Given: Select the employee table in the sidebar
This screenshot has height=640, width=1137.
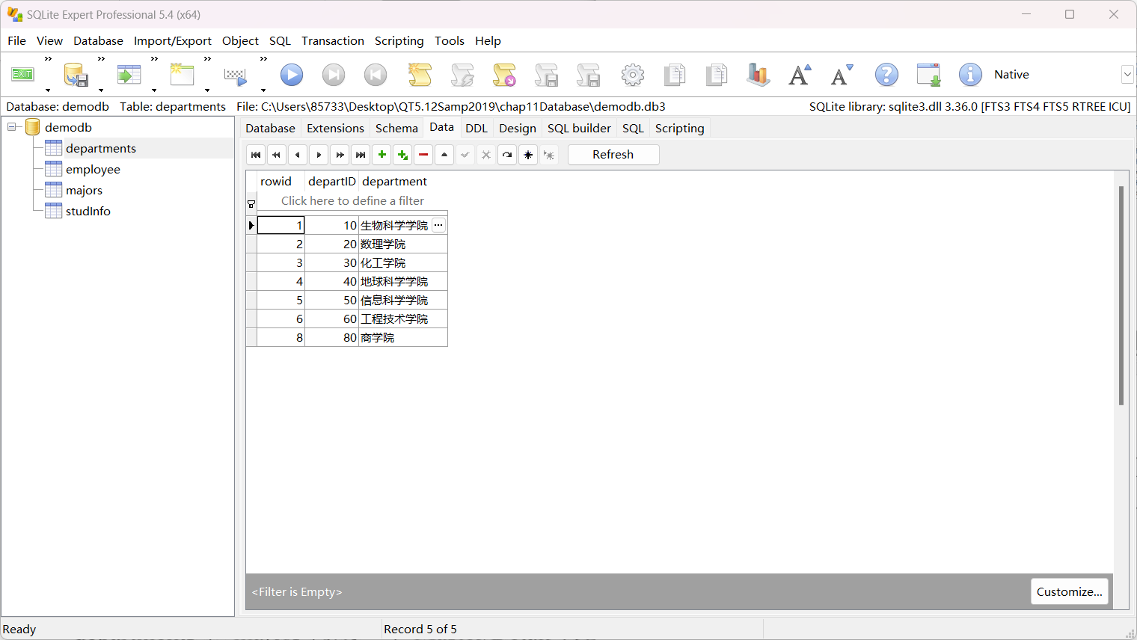Looking at the screenshot, I should pyautogui.click(x=93, y=169).
